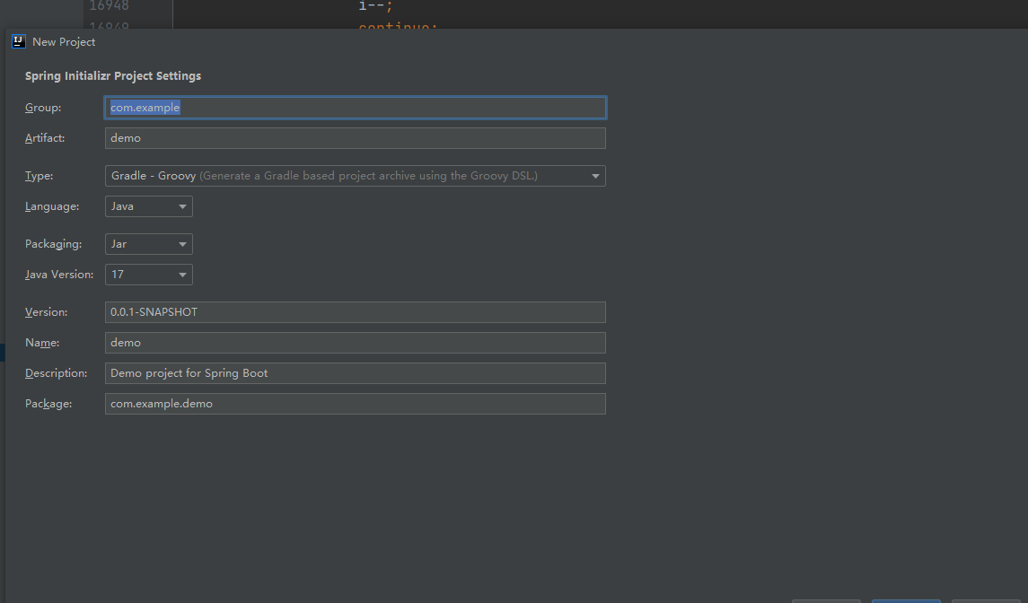Focus the Group field containing com.example
The image size is (1028, 603).
tap(355, 108)
